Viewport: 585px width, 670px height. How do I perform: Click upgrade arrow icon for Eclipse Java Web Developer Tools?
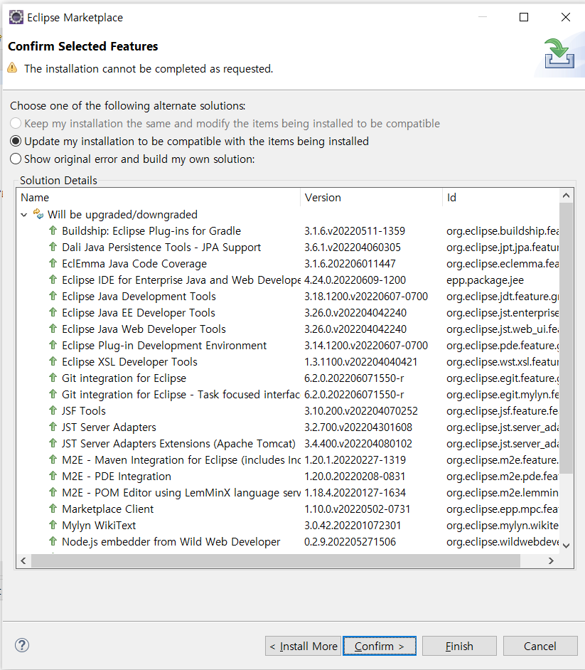(x=53, y=329)
